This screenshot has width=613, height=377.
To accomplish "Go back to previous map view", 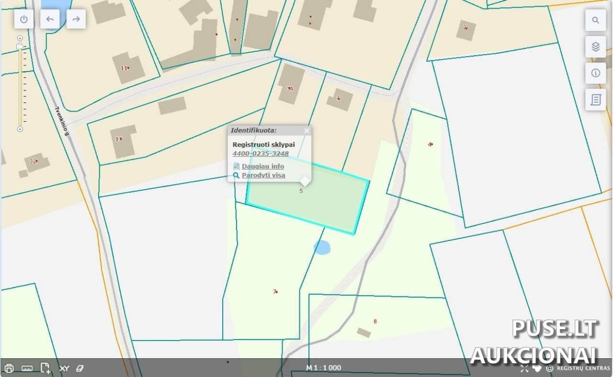I will tap(50, 20).
